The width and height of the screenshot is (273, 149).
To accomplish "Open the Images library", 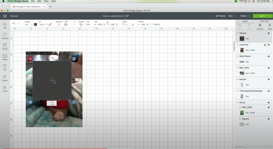I will tap(5, 57).
